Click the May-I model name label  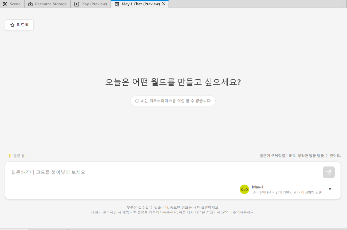point(257,187)
